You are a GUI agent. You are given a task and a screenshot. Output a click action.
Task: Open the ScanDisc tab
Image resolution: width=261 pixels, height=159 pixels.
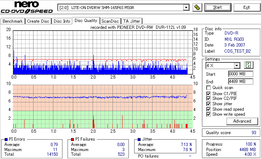pyautogui.click(x=110, y=21)
